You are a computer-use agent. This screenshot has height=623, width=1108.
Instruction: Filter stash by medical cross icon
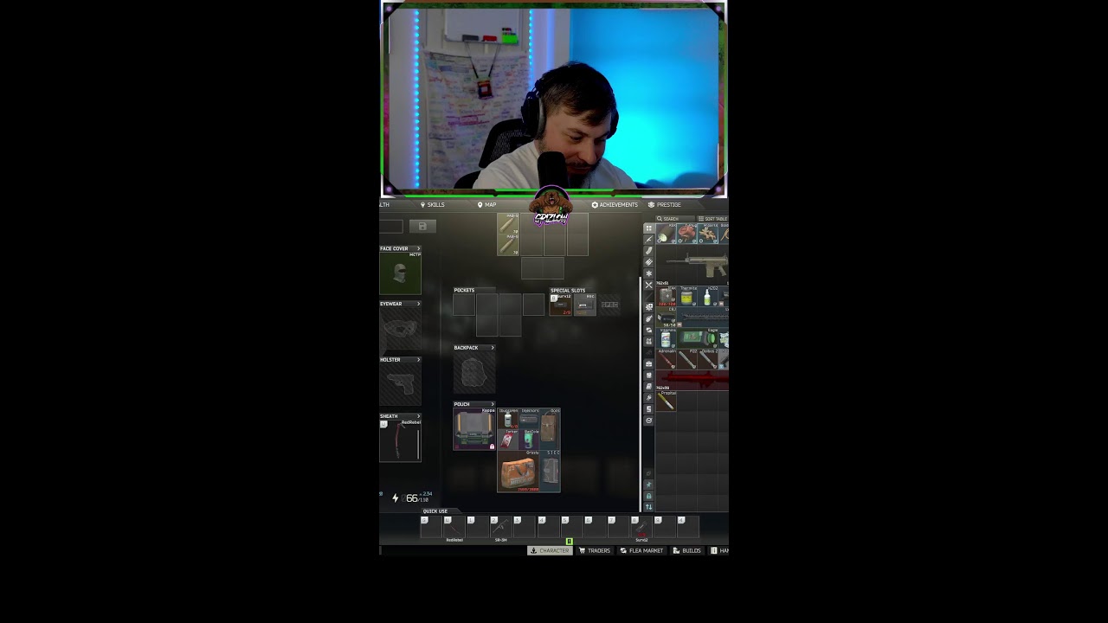(648, 307)
